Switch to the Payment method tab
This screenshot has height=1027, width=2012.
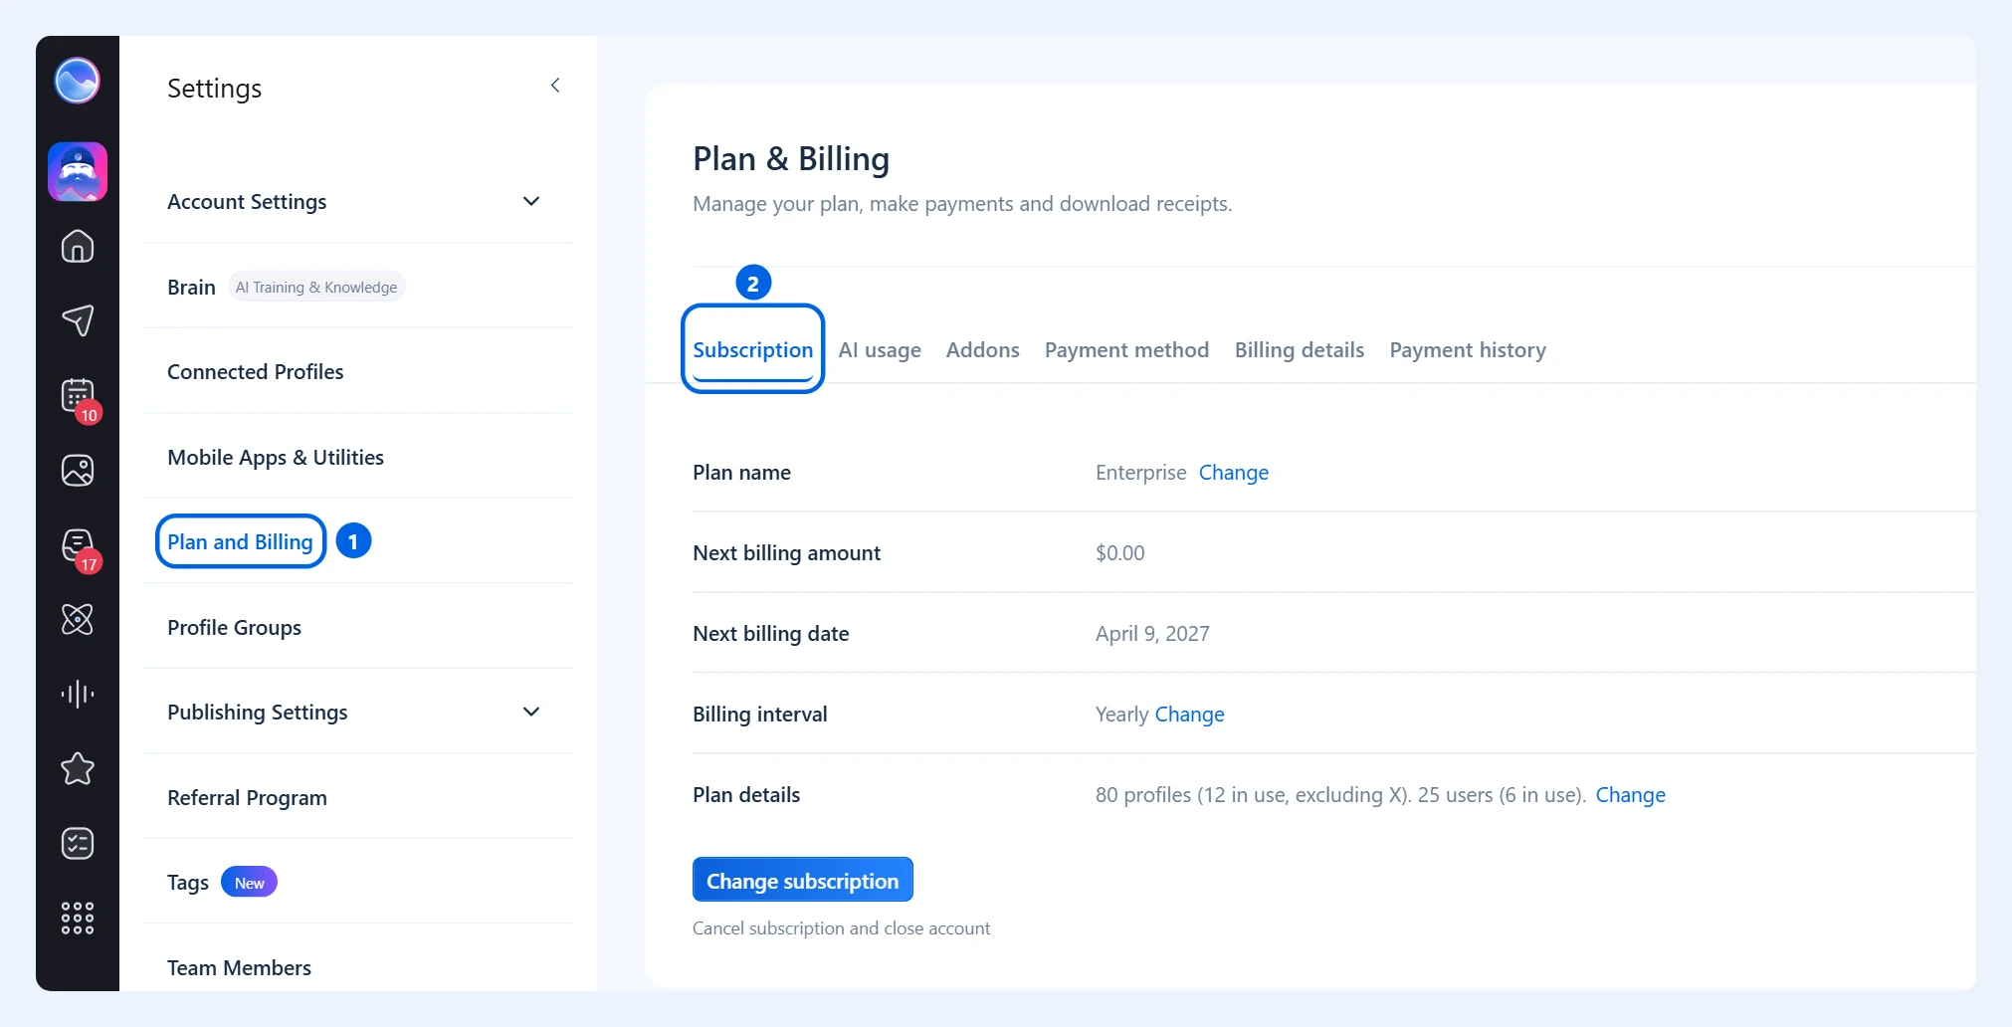tap(1126, 349)
